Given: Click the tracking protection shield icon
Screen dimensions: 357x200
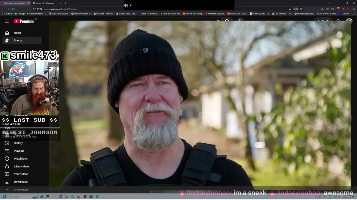Looking at the screenshot, I should click(35, 9).
